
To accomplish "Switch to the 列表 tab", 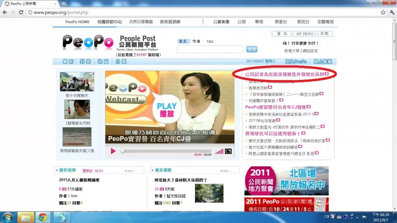I will pos(85,62).
